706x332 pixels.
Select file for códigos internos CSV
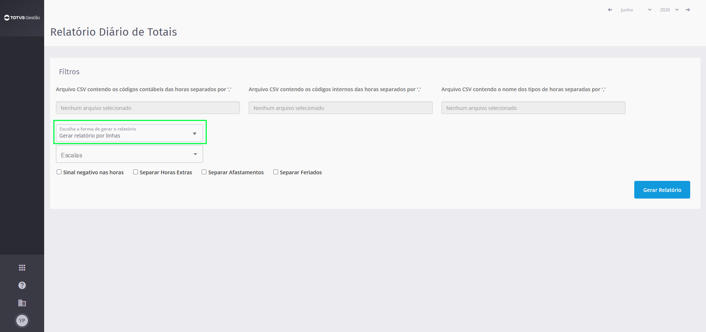(x=341, y=108)
